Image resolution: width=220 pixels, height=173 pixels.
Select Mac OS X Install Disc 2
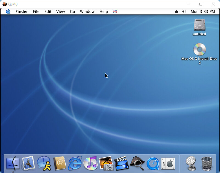point(199,50)
